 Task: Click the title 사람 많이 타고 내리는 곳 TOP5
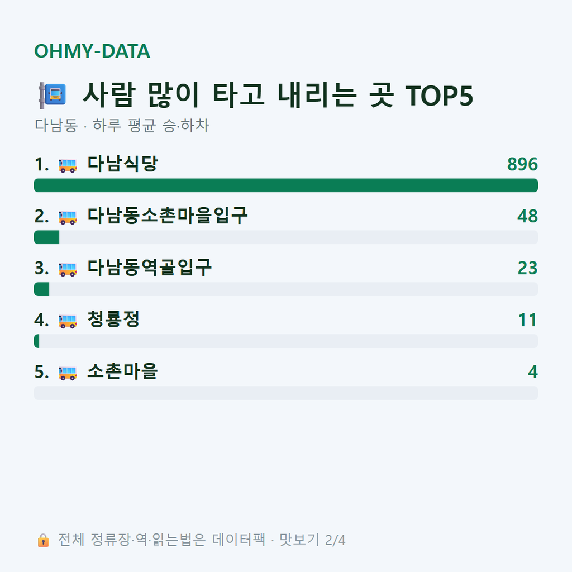[x=278, y=95]
